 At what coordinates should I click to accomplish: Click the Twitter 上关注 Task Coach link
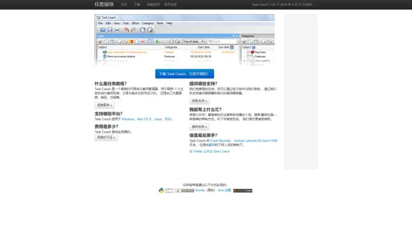tap(210, 152)
